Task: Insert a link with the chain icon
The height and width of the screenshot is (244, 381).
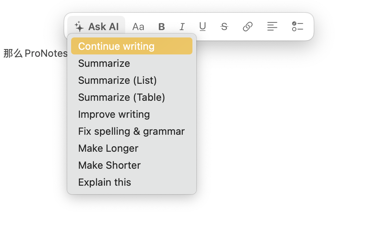Action: point(248,27)
